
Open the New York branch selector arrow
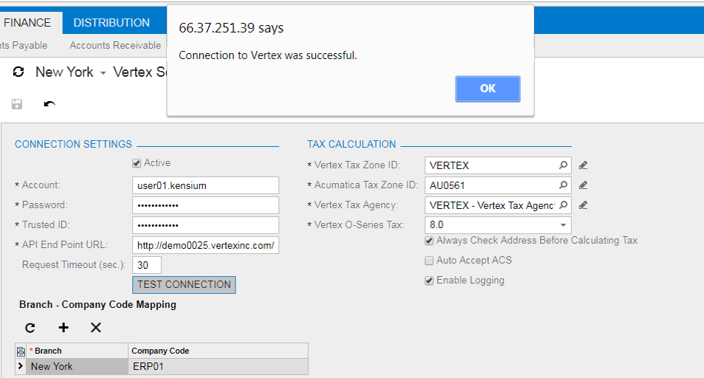coord(103,73)
